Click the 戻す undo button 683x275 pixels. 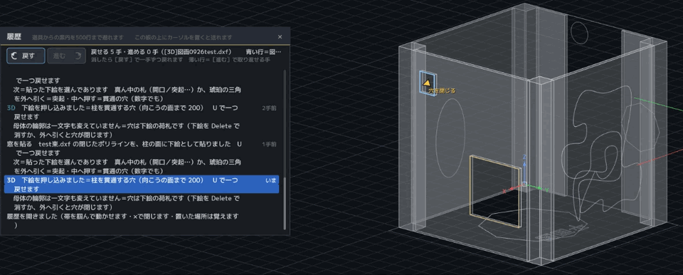coord(26,56)
